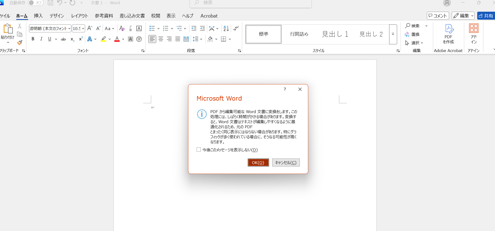Open the 参考資料 tab
Viewport: 495px width, 231px height.
tap(104, 16)
